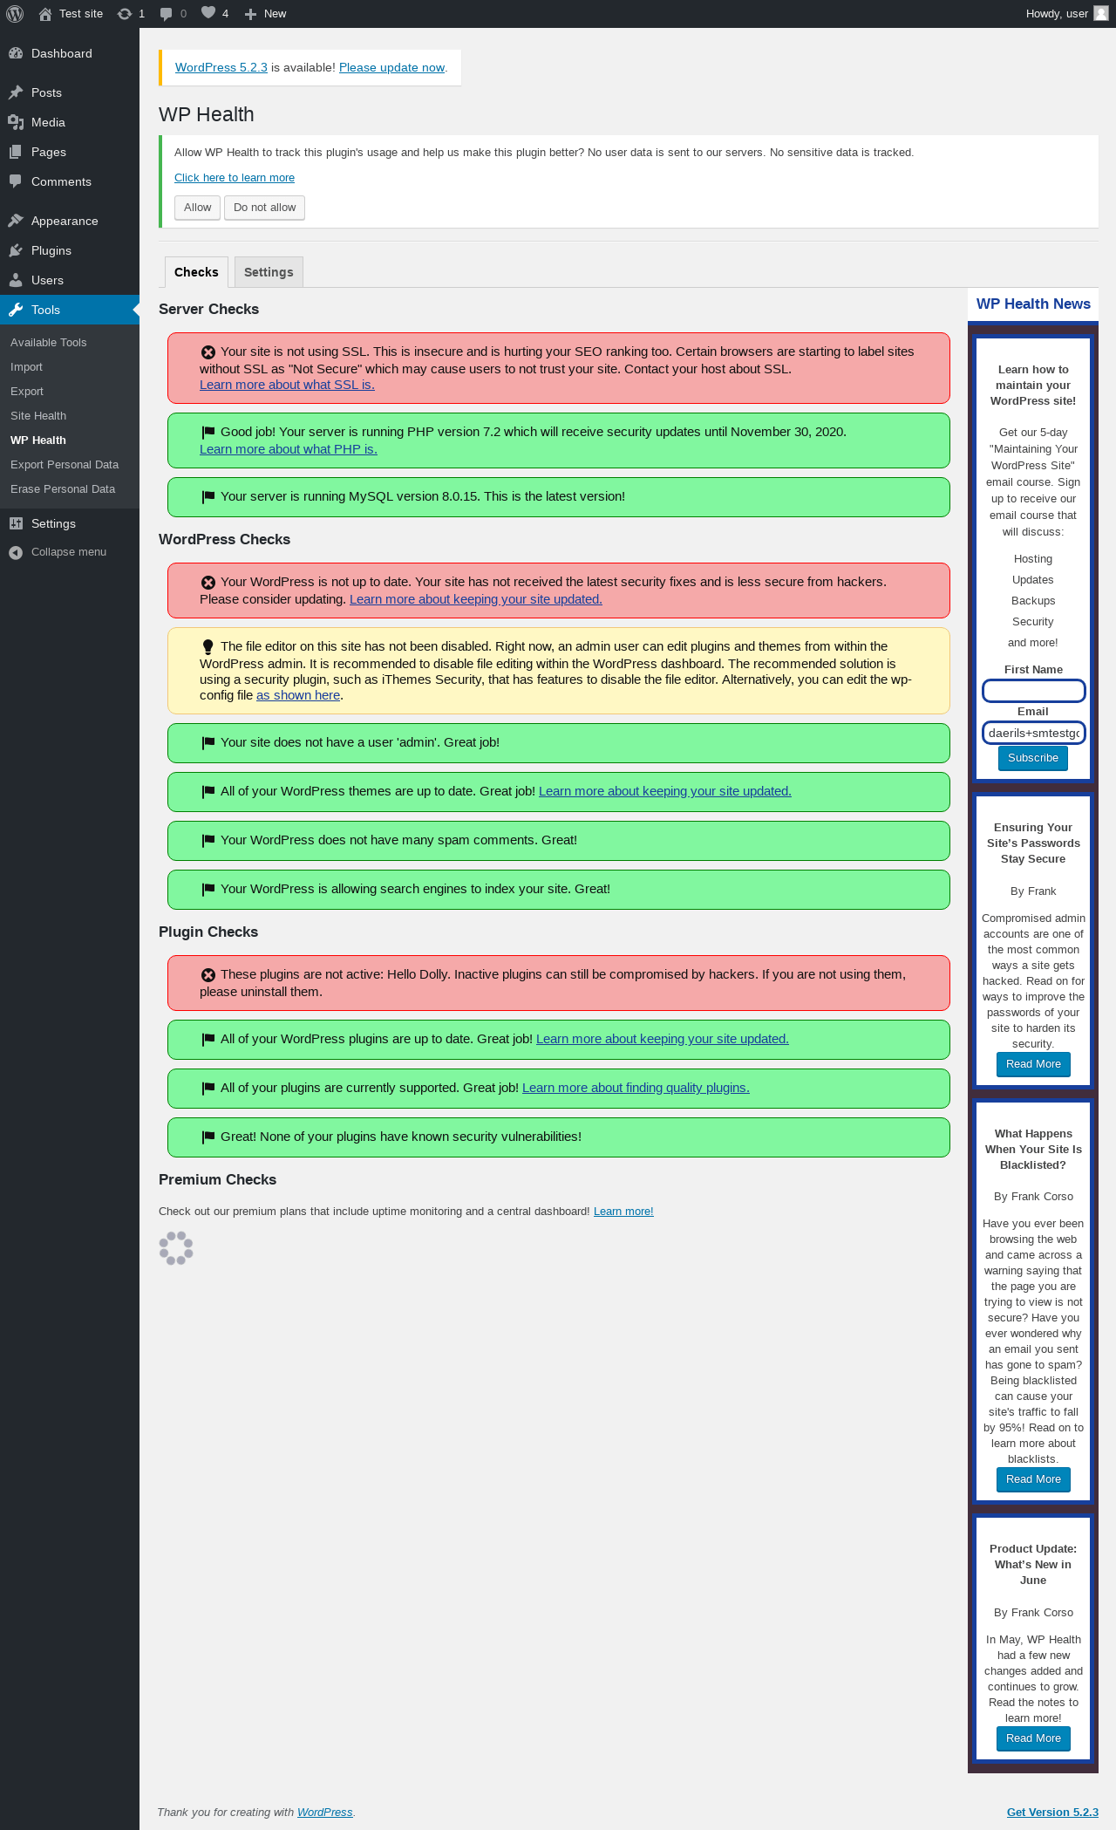Switch to the Settings tab
The image size is (1116, 1830).
(269, 272)
